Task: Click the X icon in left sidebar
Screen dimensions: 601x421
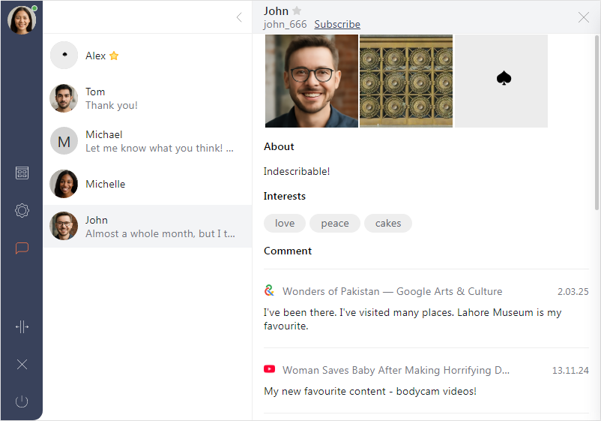Action: click(x=22, y=365)
